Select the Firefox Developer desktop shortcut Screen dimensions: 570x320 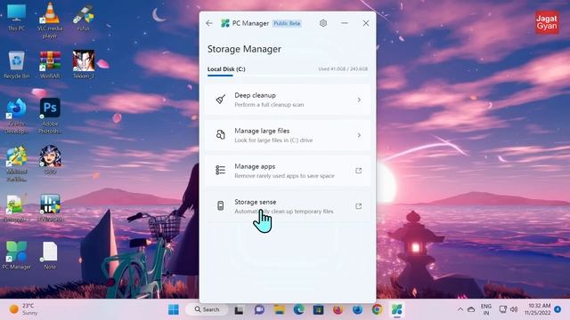click(x=16, y=116)
